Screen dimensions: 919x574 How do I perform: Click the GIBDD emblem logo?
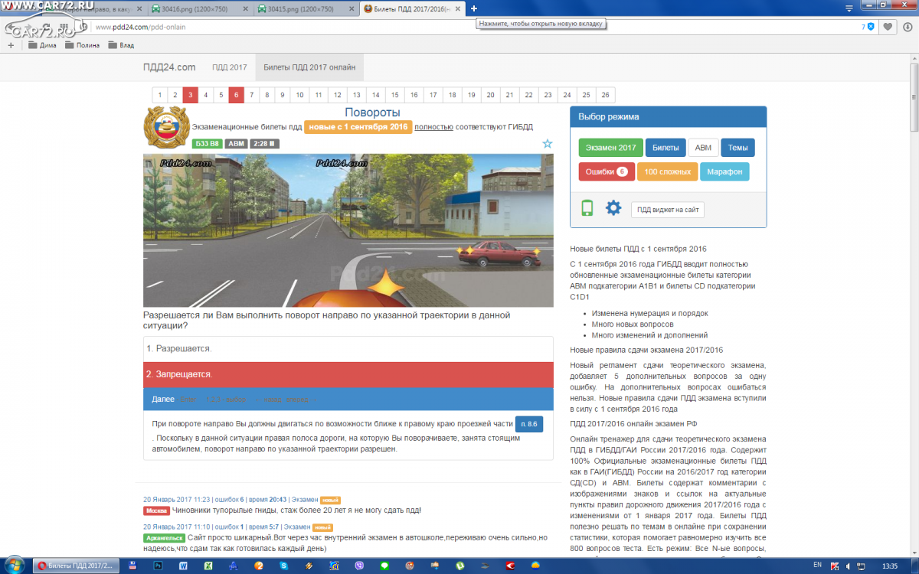[166, 128]
